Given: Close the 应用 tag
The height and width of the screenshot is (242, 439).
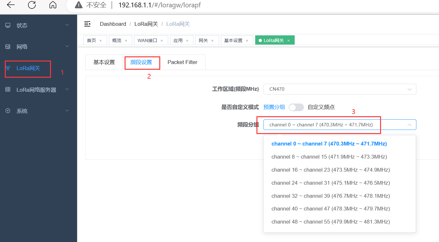Looking at the screenshot, I should point(187,40).
